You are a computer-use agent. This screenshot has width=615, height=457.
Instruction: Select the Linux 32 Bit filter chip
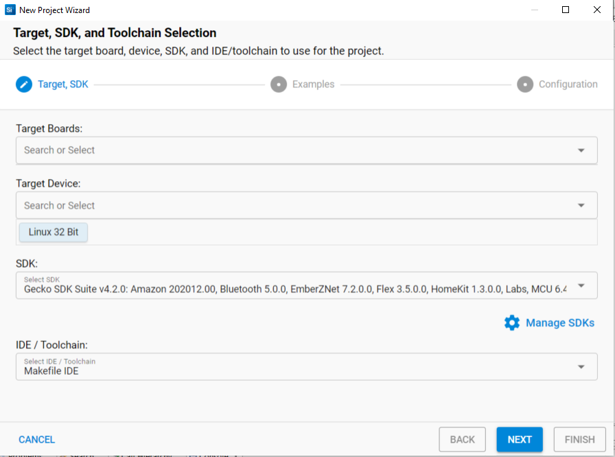point(53,232)
